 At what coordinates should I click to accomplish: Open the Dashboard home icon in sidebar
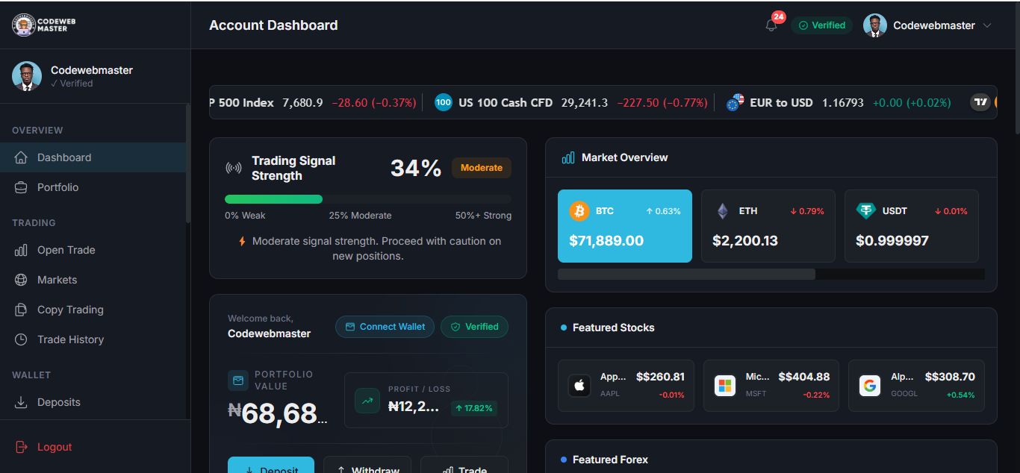click(22, 157)
